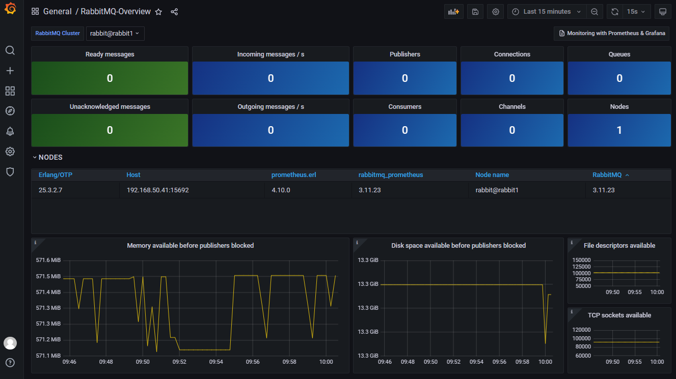Image resolution: width=676 pixels, height=379 pixels.
Task: Click the dashboards grid icon beside General
Action: (x=35, y=12)
